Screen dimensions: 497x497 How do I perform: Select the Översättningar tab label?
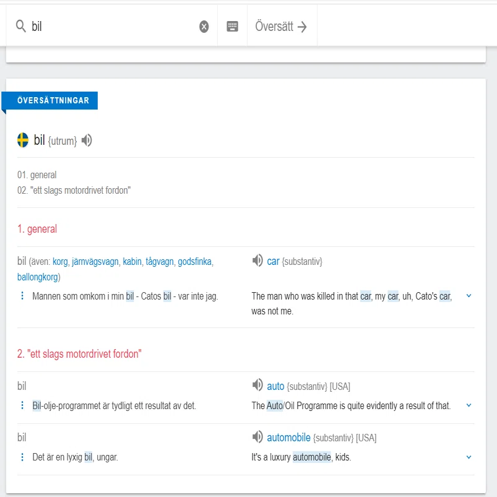pos(53,100)
